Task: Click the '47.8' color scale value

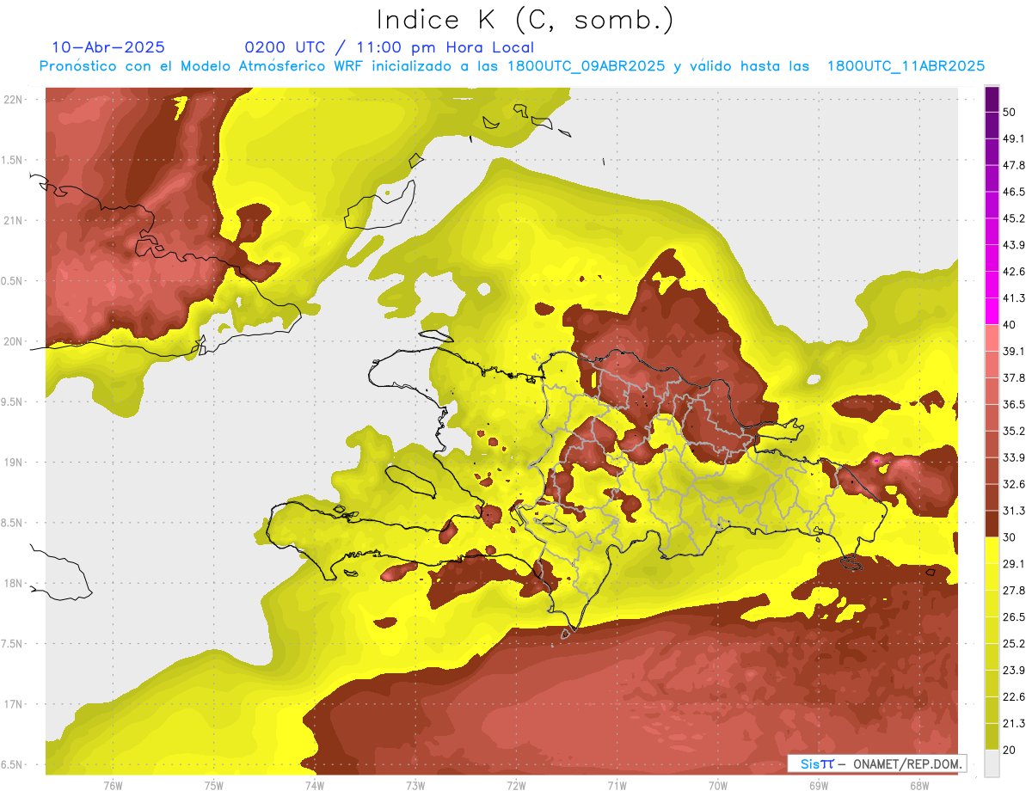Action: pos(1014,165)
